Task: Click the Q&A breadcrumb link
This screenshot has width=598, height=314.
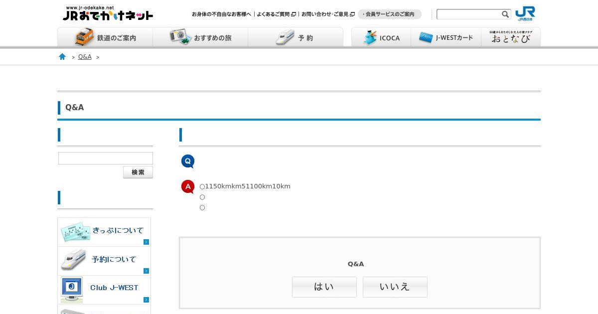Action: (85, 57)
